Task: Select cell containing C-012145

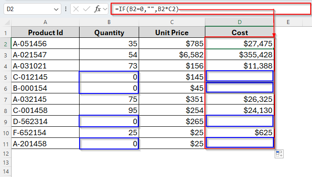Action: 45,77
